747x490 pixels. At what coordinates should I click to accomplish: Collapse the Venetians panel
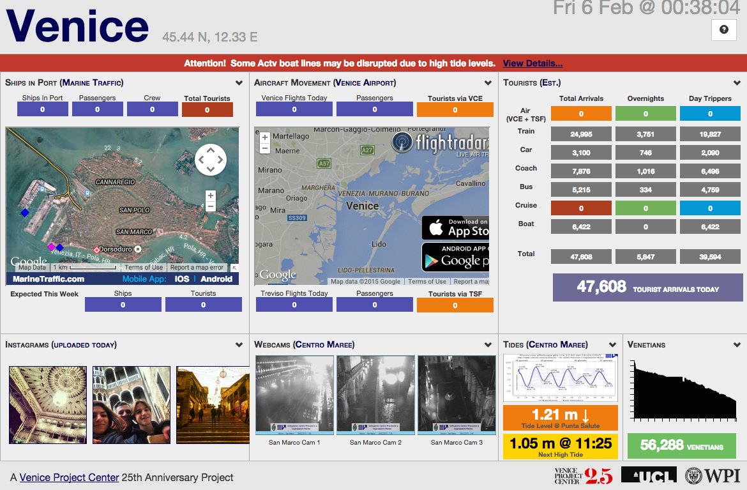(737, 344)
